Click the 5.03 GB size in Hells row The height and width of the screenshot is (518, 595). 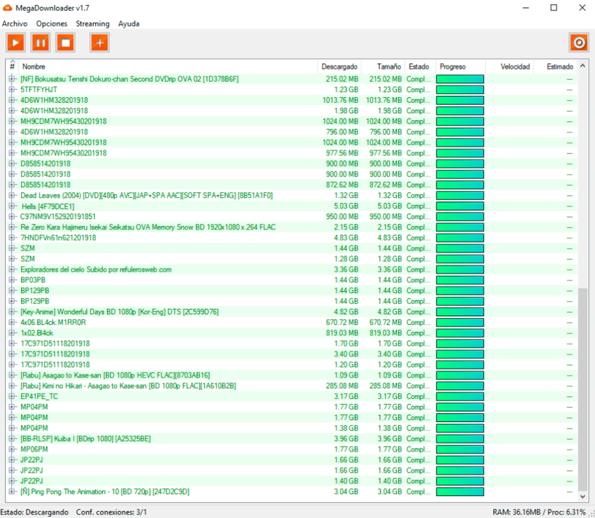389,206
